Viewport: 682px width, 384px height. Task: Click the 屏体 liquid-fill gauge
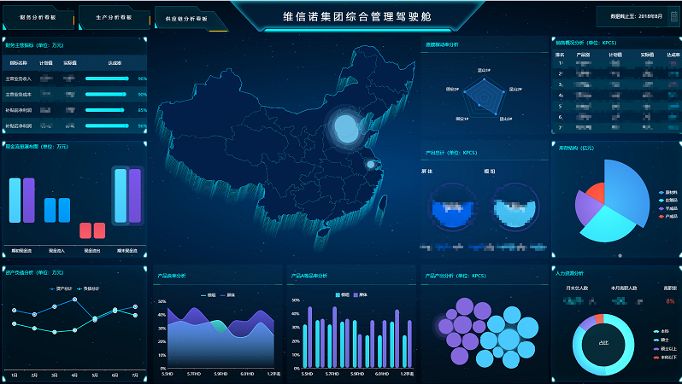tap(452, 207)
